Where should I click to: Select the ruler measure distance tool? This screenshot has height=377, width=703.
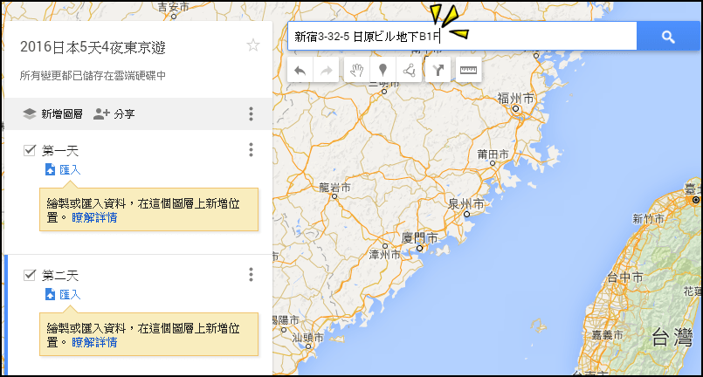pyautogui.click(x=468, y=70)
